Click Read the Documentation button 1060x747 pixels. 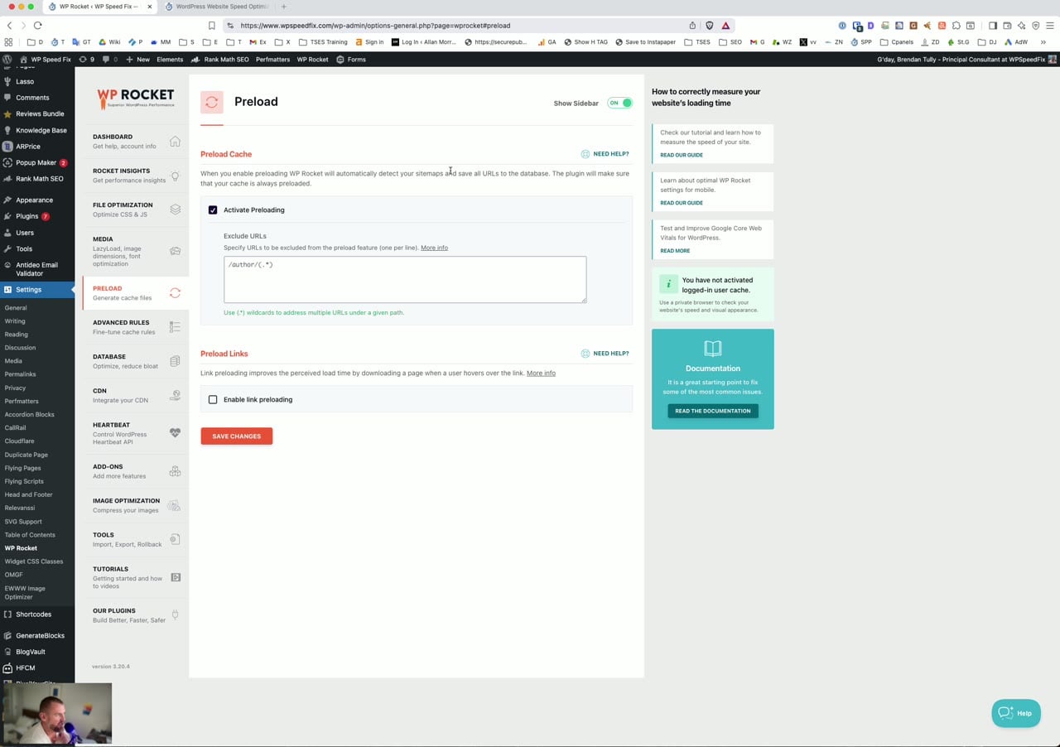[712, 411]
